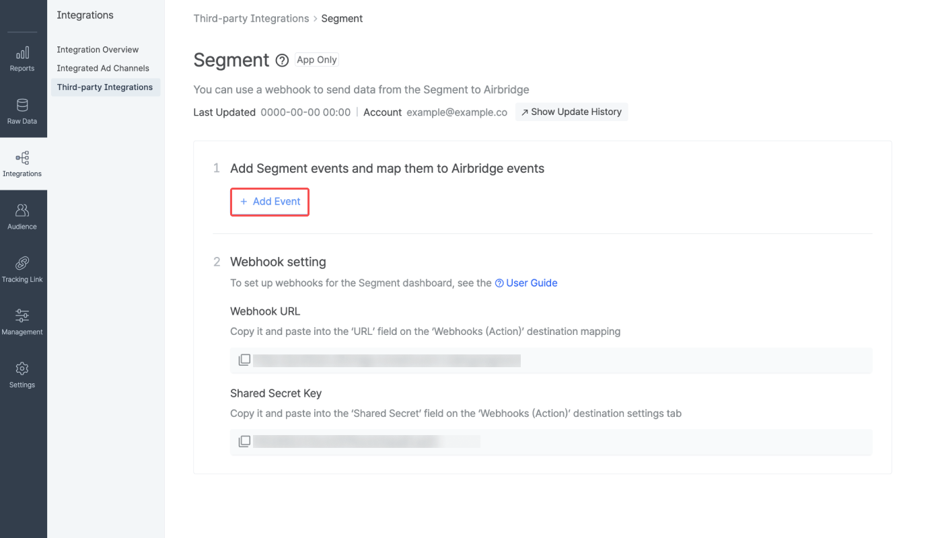The width and height of the screenshot is (942, 538).
Task: Click the User Guide help icon
Action: pos(499,283)
